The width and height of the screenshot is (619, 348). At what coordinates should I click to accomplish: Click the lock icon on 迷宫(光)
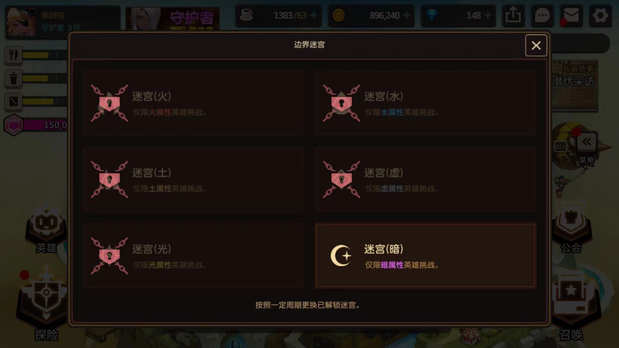(109, 256)
